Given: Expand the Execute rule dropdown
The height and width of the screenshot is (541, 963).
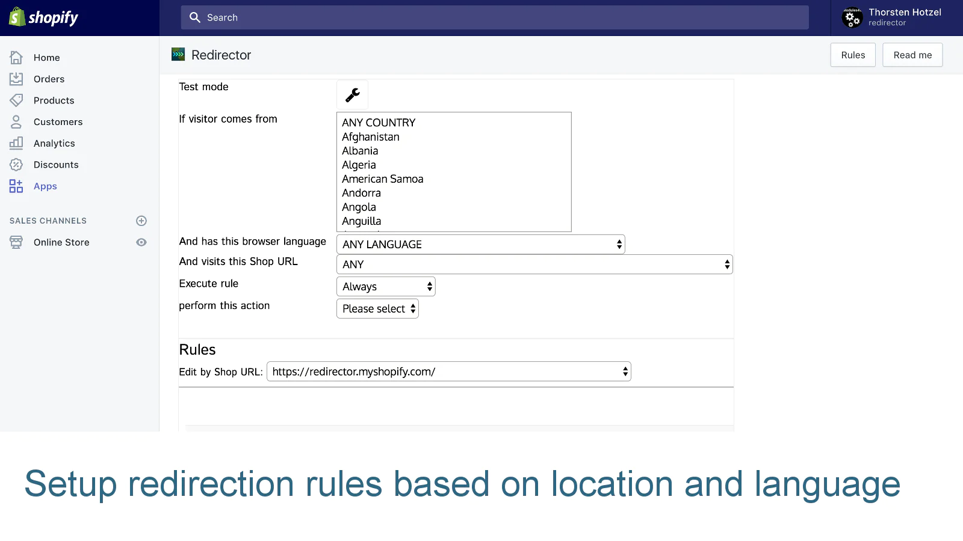Looking at the screenshot, I should click(386, 287).
